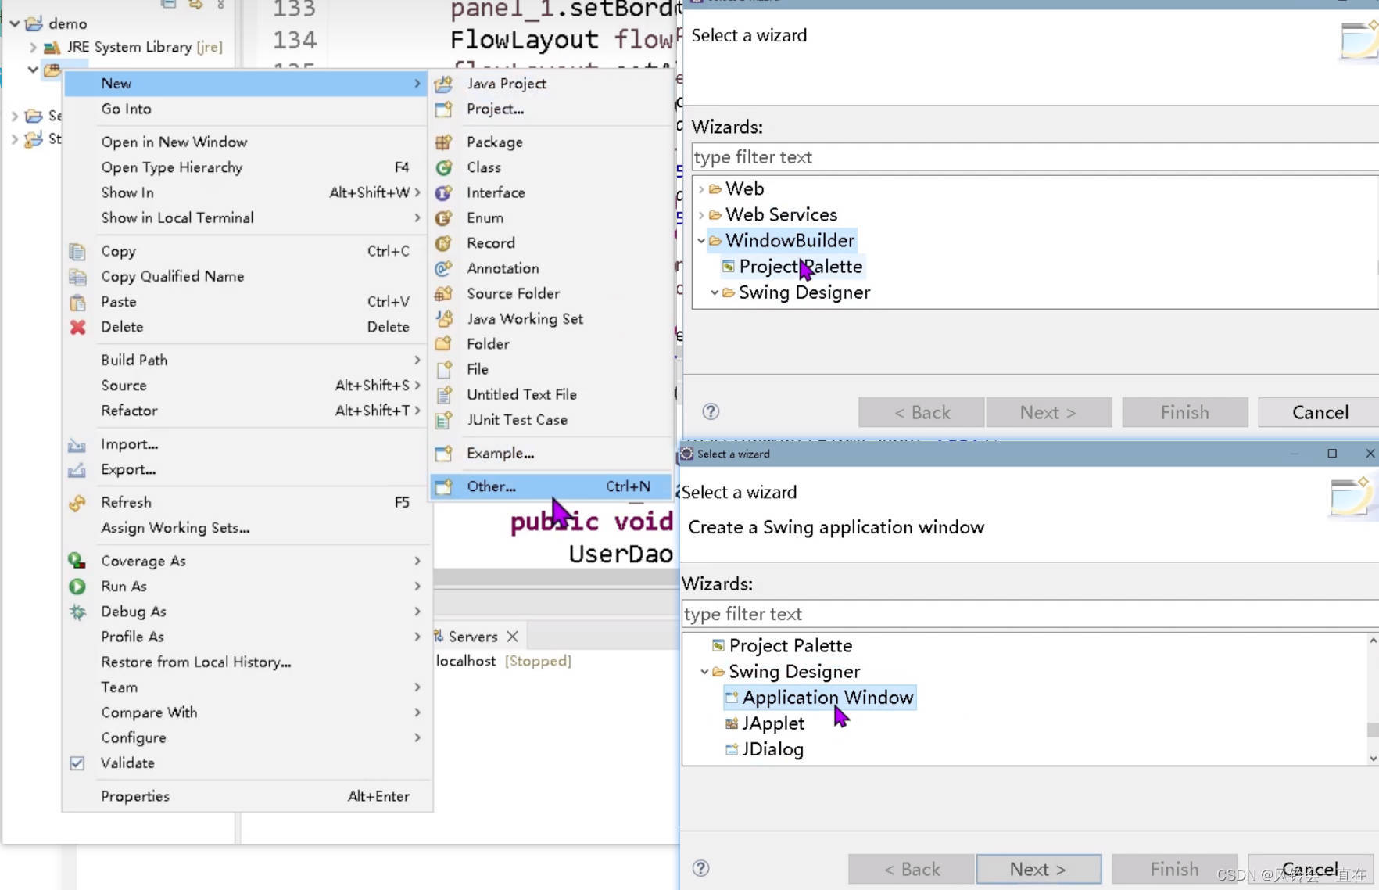Select Project Palette under WindowBuilder

pos(792,267)
